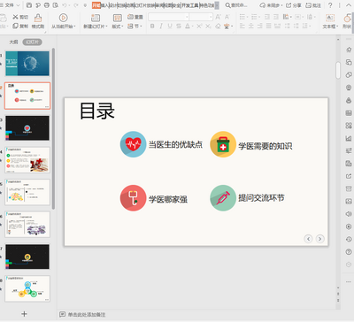Viewport: 354px width, 322px height.
Task: Click the chart icon in right sidebar
Action: pos(349,138)
